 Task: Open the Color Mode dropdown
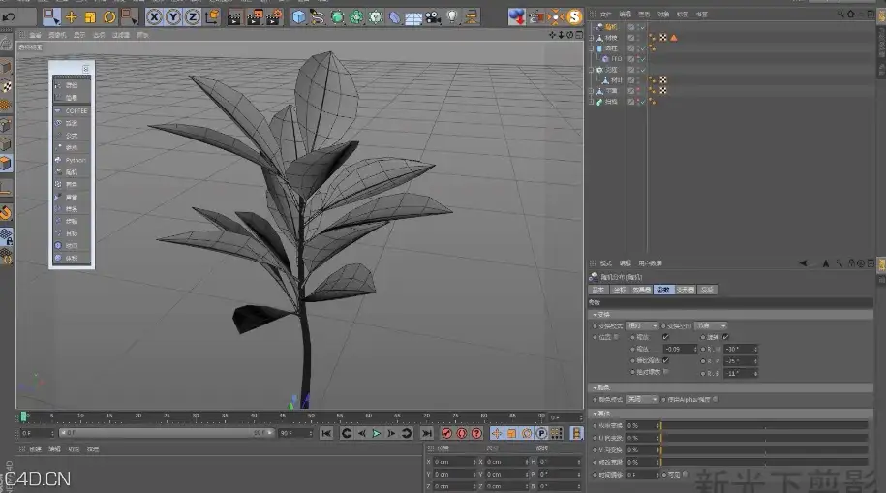(642, 399)
